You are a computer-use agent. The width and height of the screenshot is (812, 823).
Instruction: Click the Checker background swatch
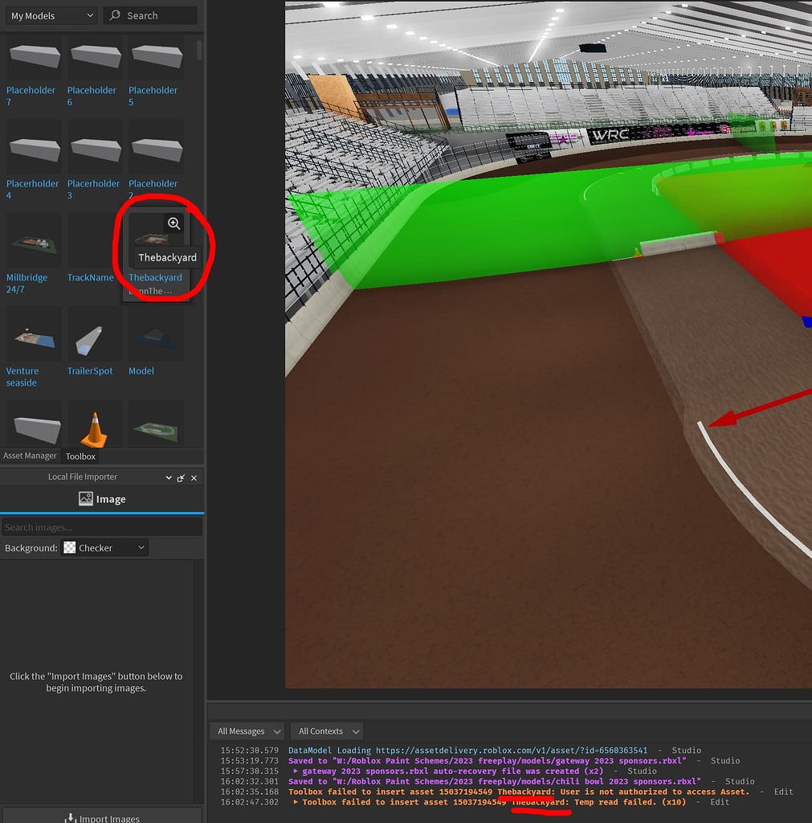click(x=67, y=547)
